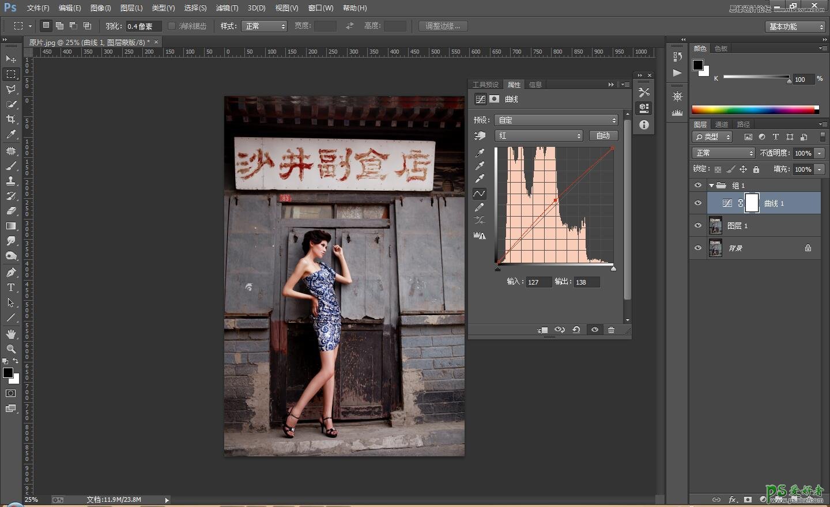This screenshot has width=830, height=507.
Task: Clip adjustment to layer below
Action: tap(542, 330)
